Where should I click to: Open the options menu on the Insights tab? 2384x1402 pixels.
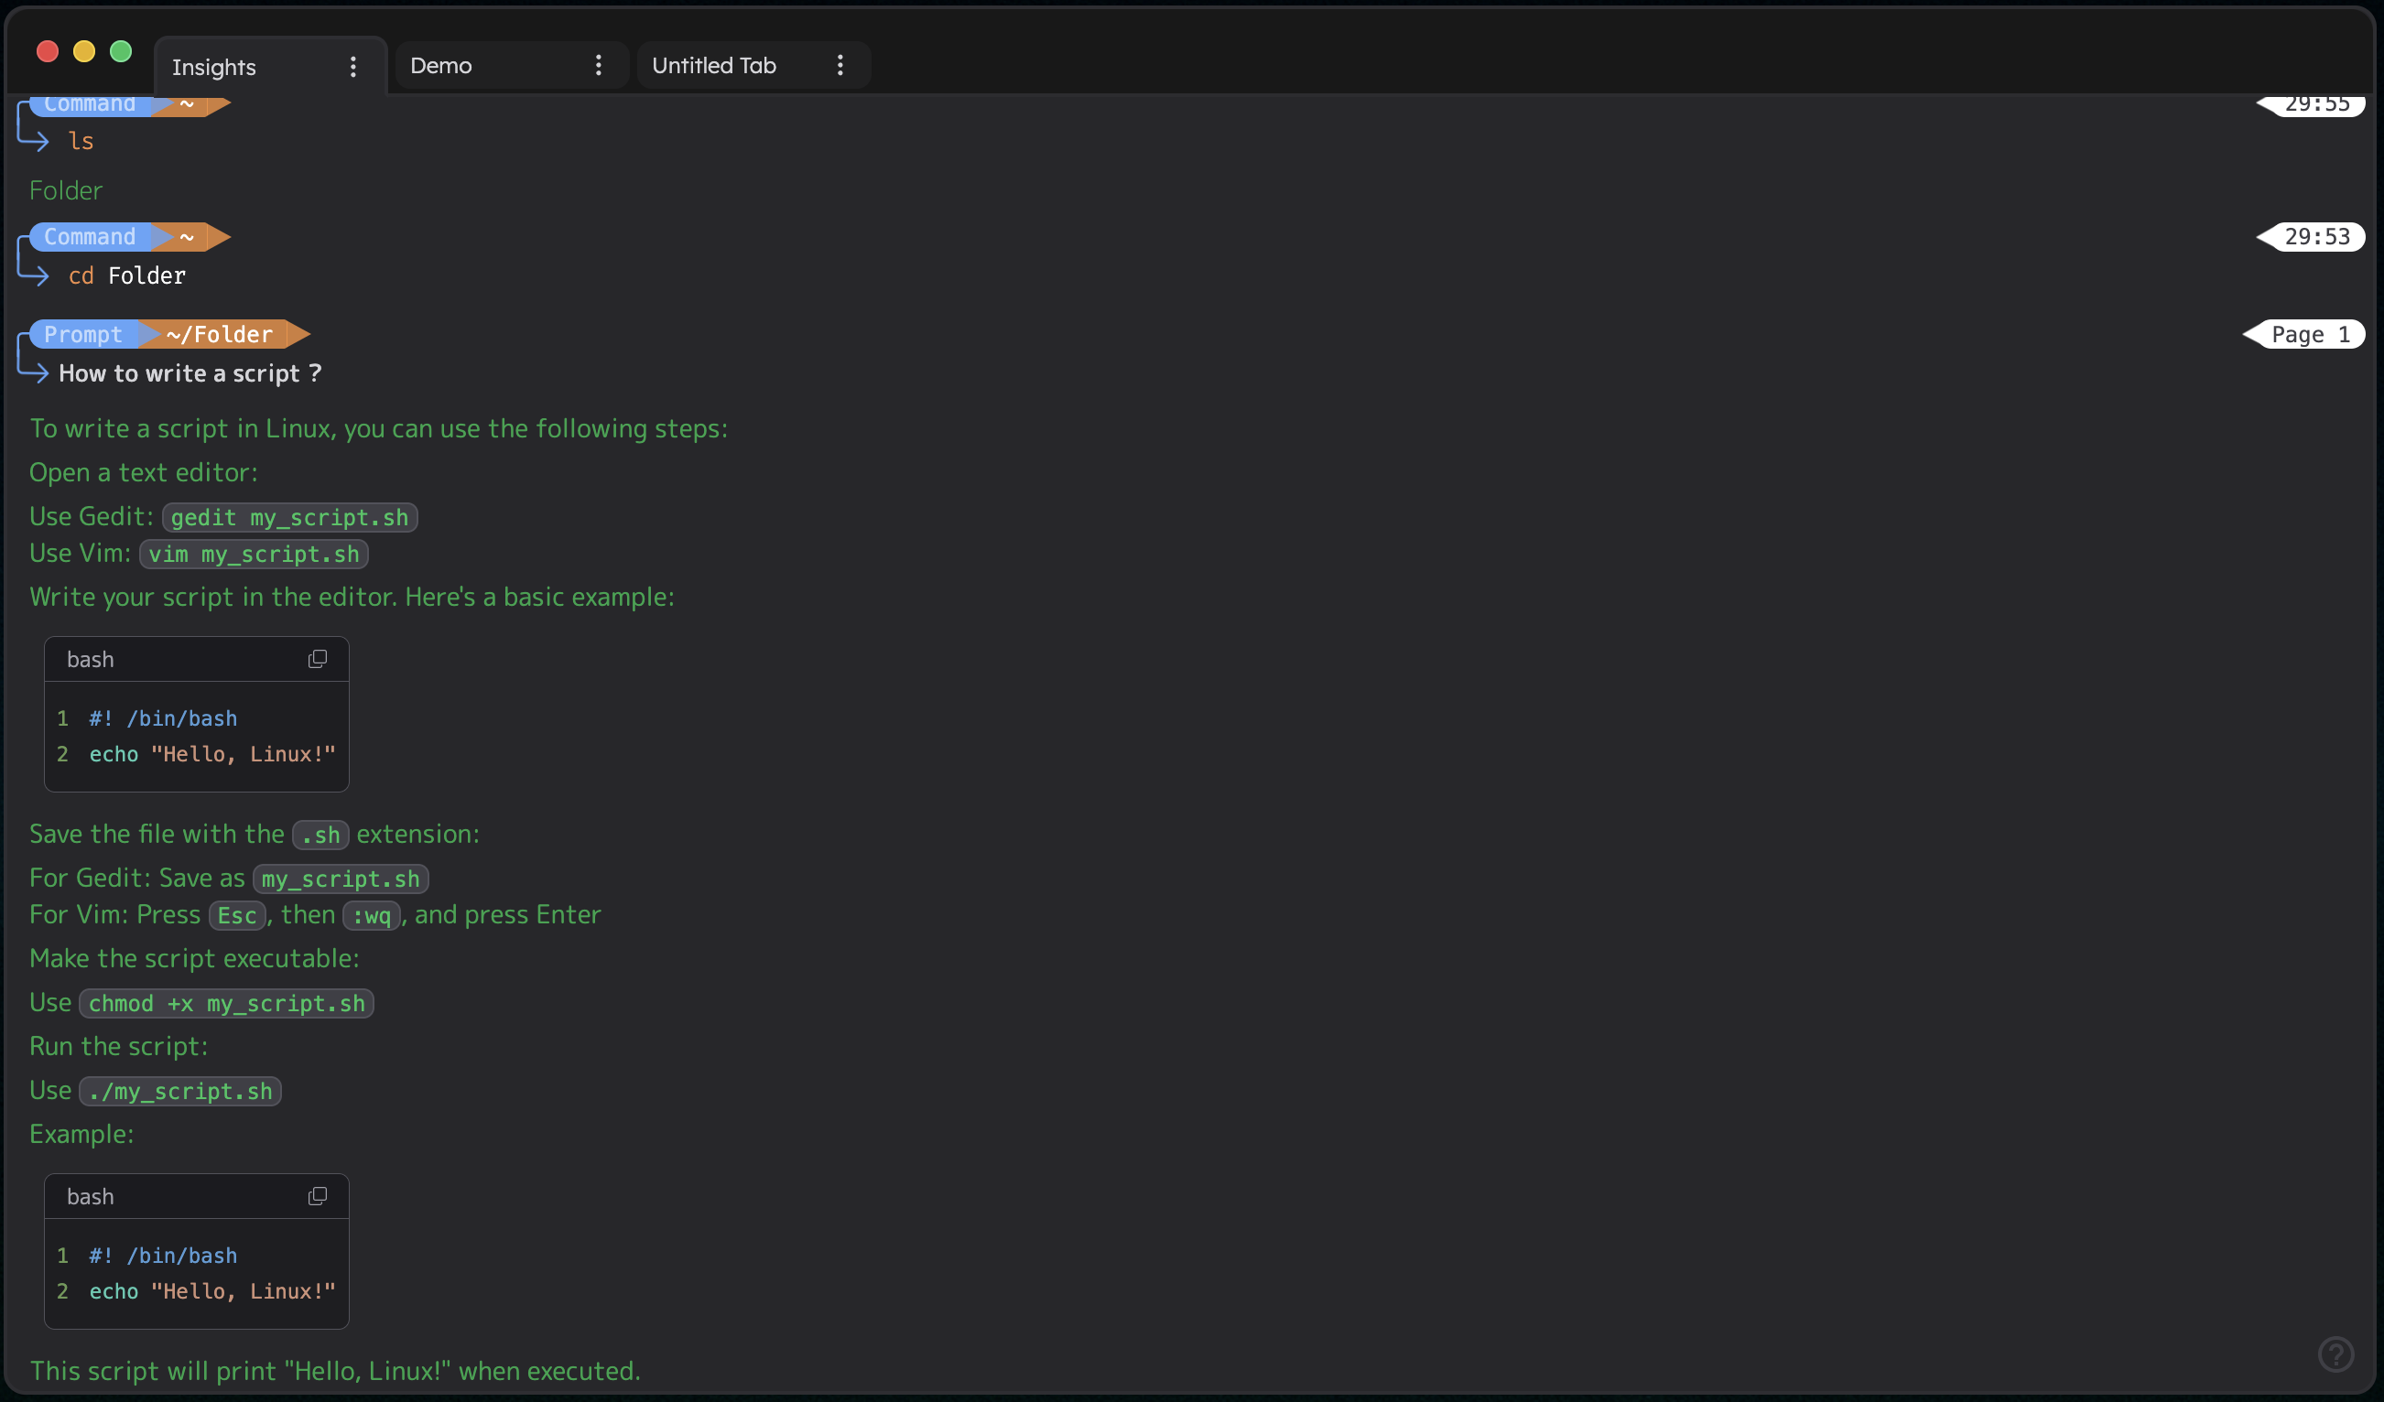(352, 66)
